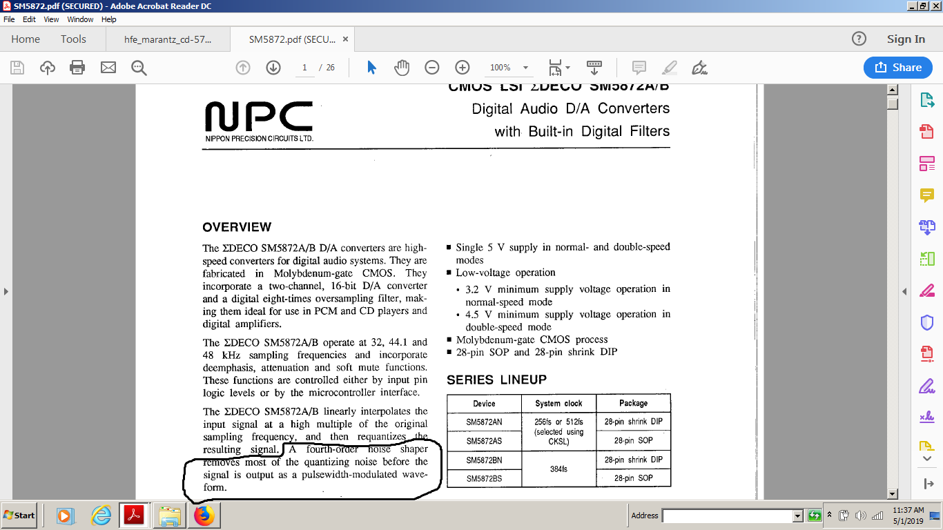Open Windows Media Player from the taskbar
This screenshot has height=530, width=943.
[65, 516]
